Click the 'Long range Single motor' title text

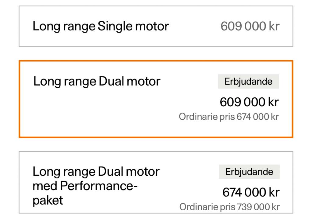[x=101, y=26]
